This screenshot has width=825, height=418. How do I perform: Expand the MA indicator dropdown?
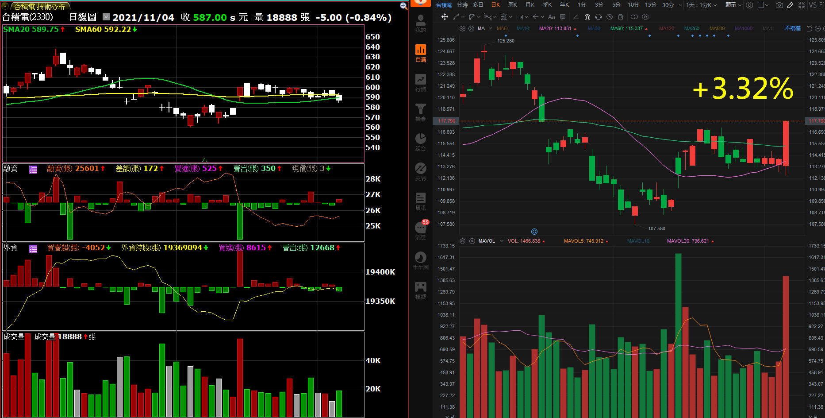pos(490,28)
